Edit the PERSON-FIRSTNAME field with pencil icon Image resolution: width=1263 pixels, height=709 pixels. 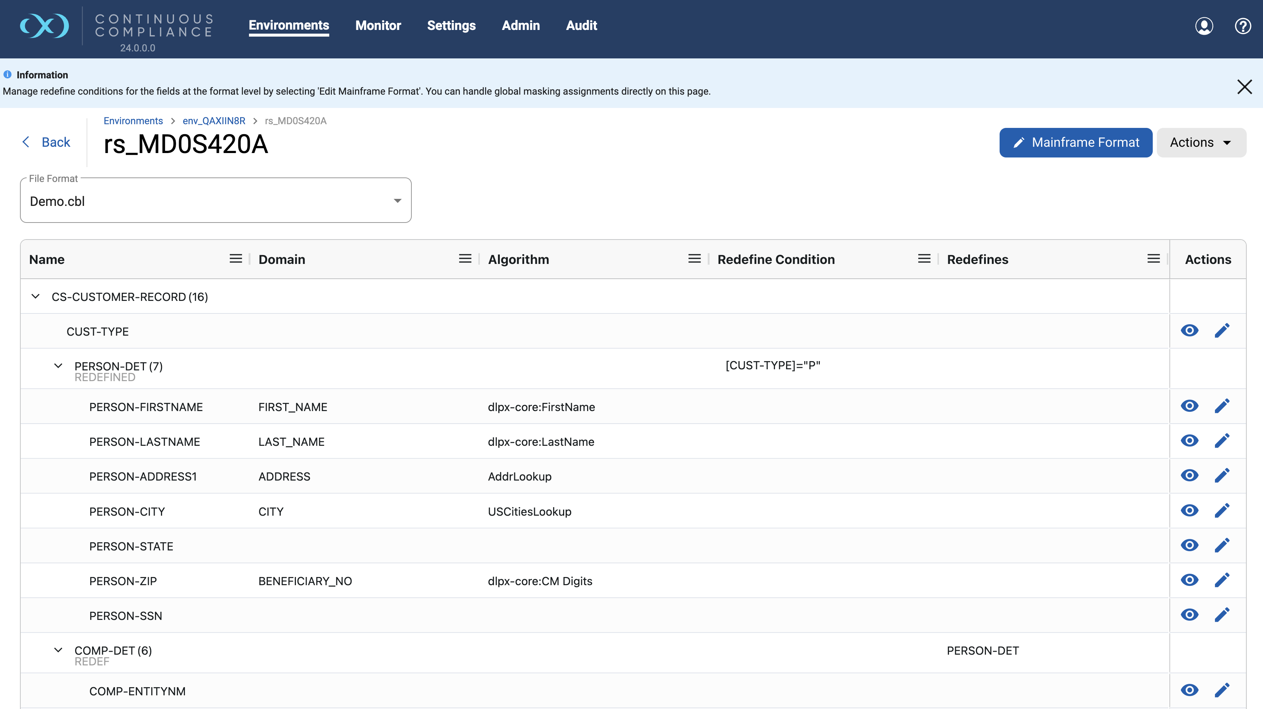1222,406
